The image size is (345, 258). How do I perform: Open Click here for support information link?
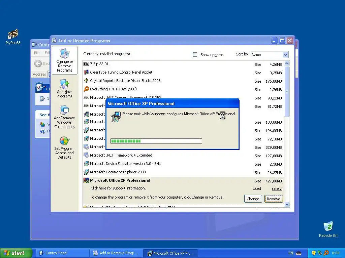click(x=118, y=188)
